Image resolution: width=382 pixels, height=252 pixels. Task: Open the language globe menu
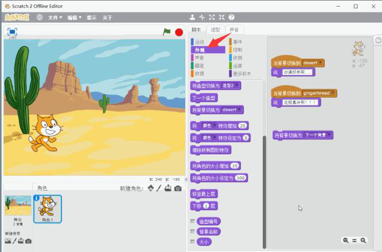pyautogui.click(x=39, y=17)
